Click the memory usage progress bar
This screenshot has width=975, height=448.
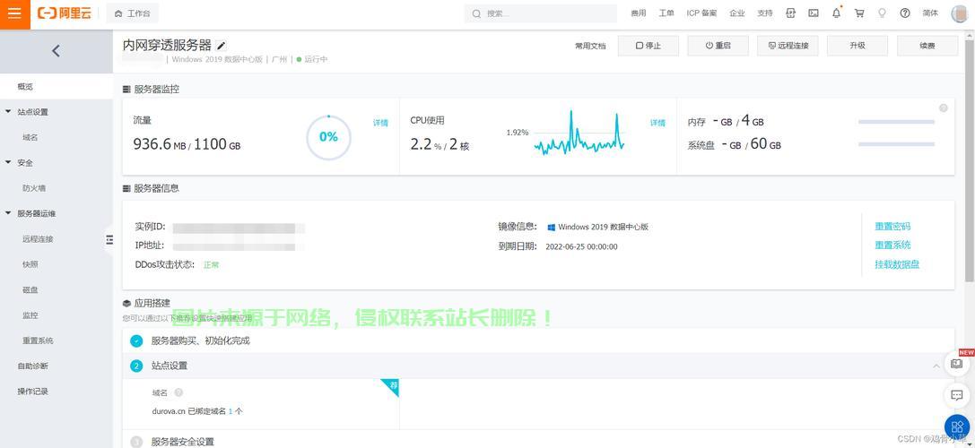[x=897, y=121]
